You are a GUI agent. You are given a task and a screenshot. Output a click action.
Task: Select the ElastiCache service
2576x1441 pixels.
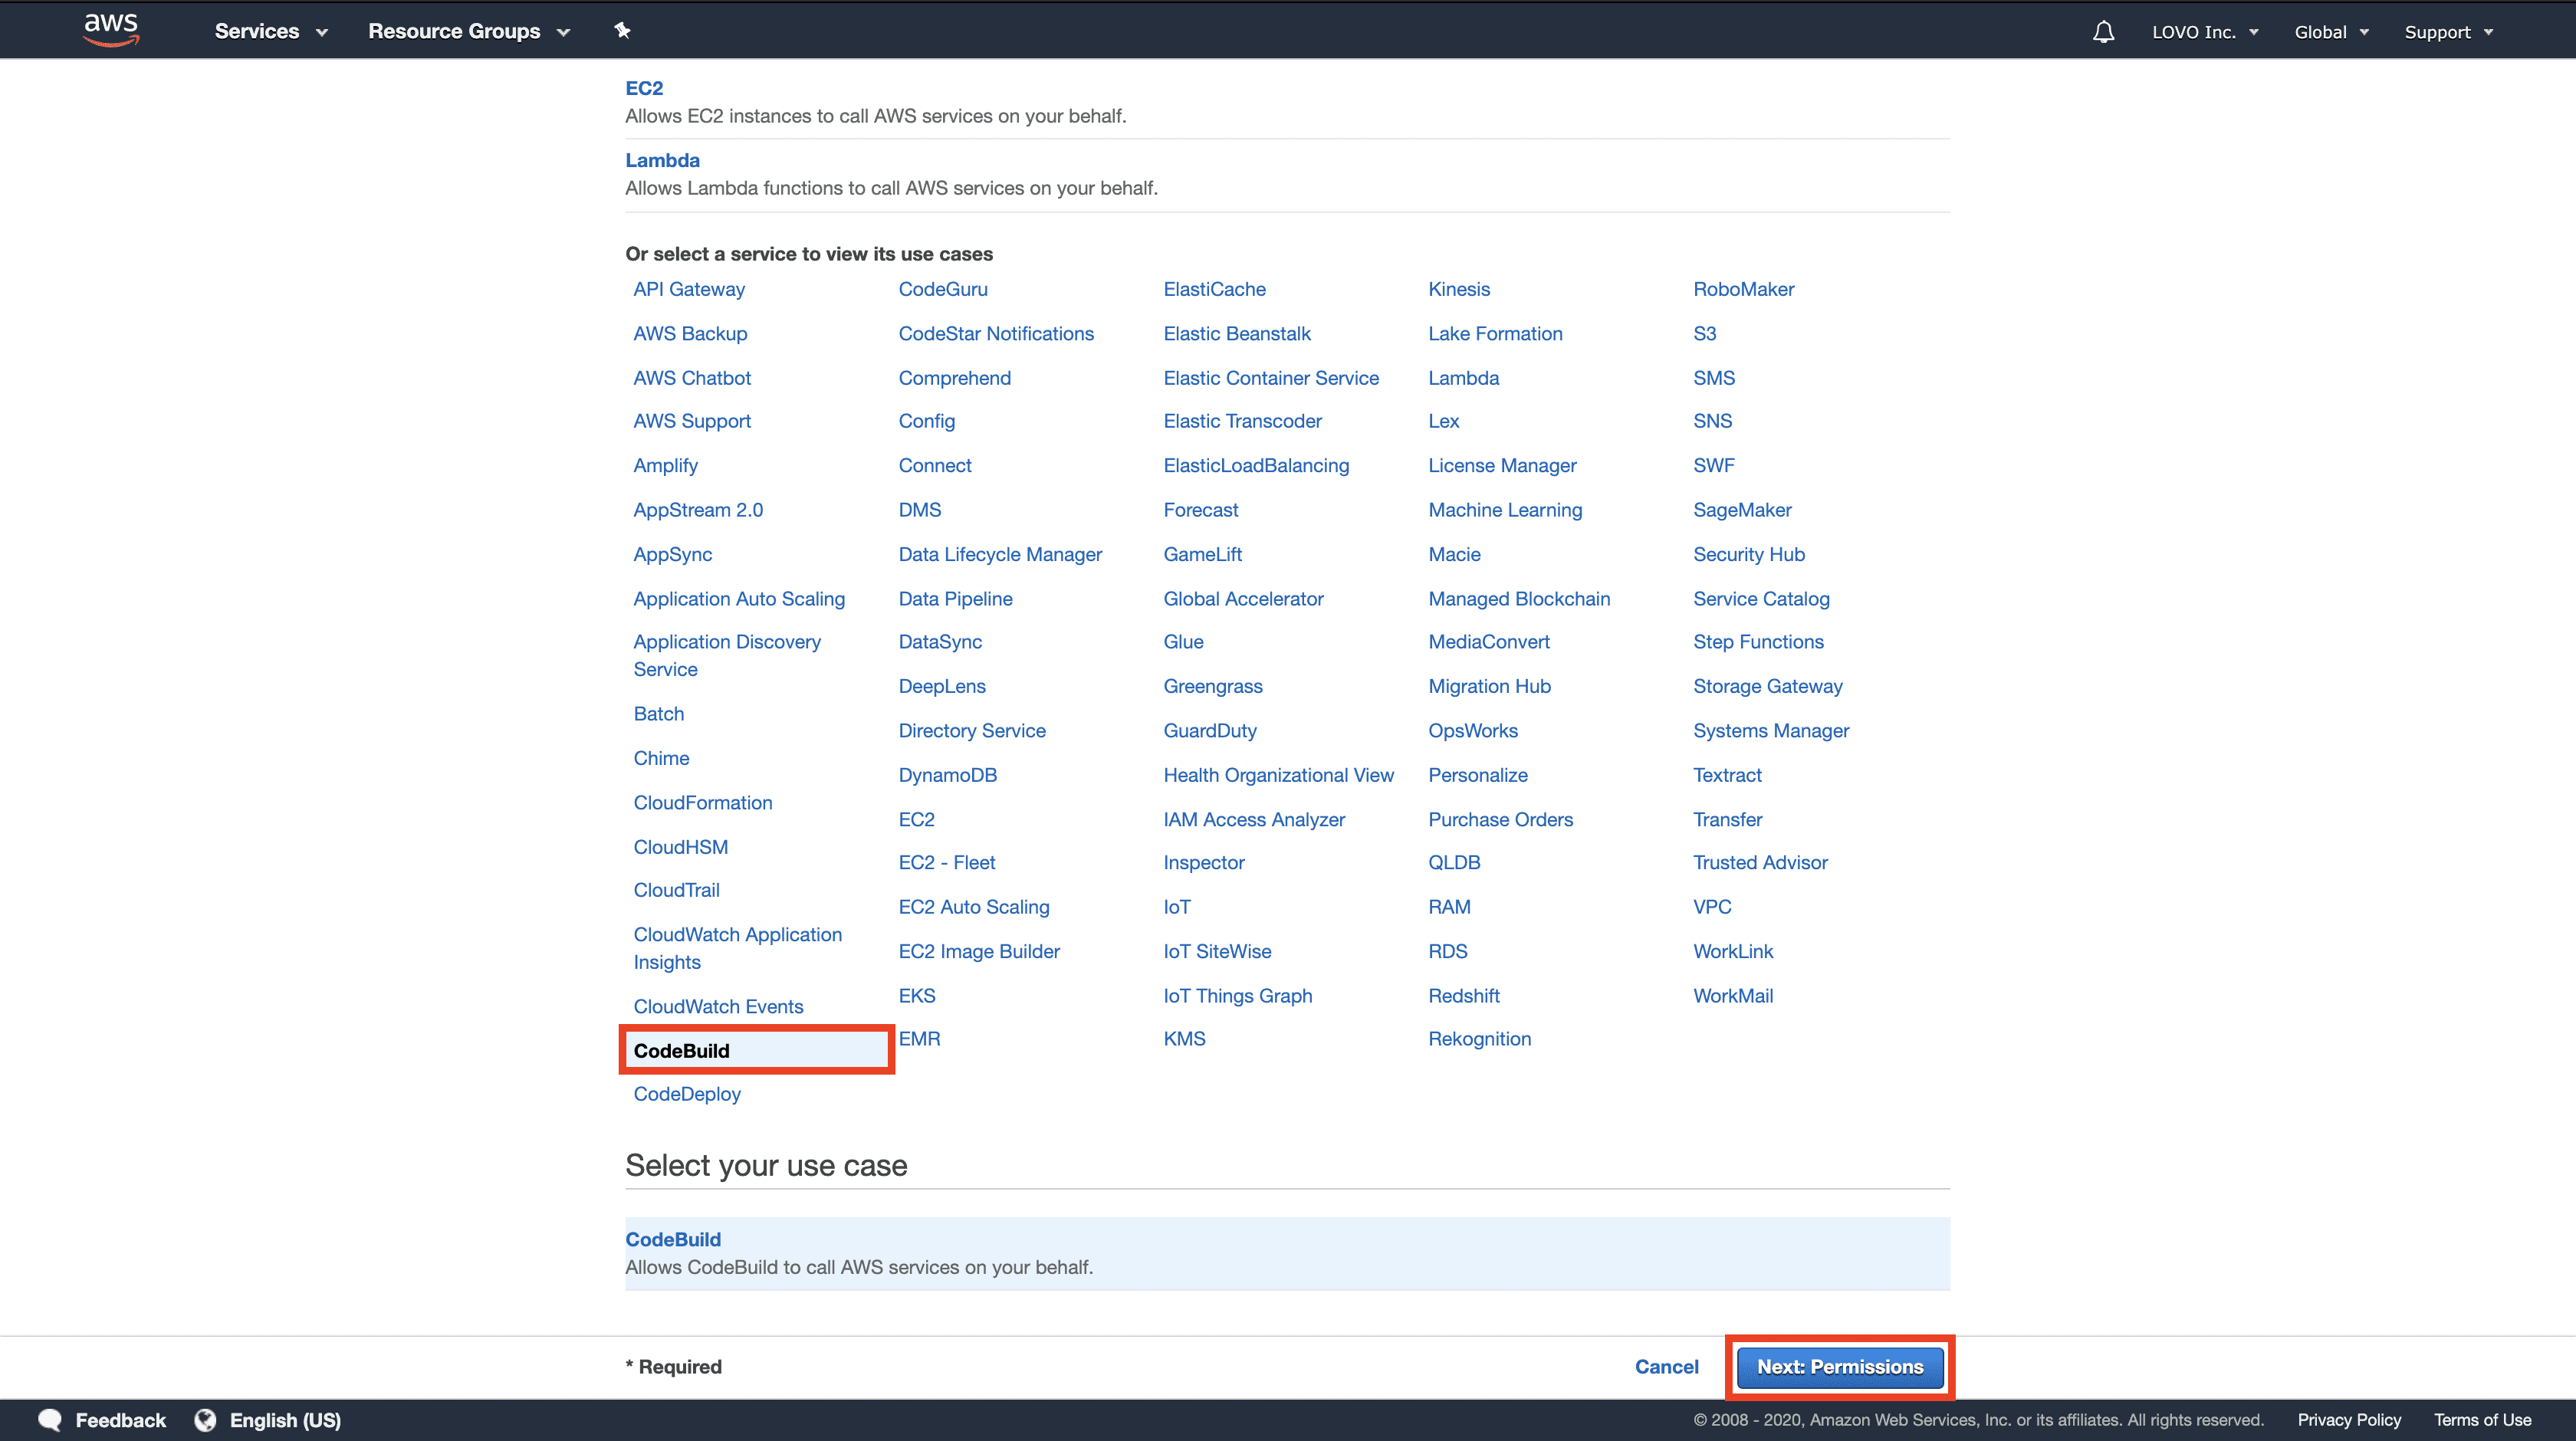point(1214,289)
